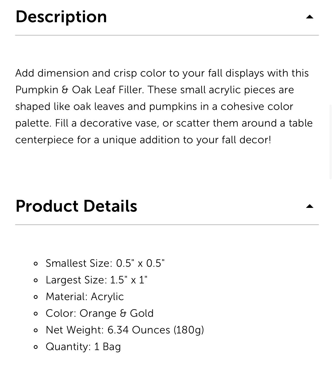Click the description paragraph's first line
The width and height of the screenshot is (334, 365).
pyautogui.click(x=162, y=73)
